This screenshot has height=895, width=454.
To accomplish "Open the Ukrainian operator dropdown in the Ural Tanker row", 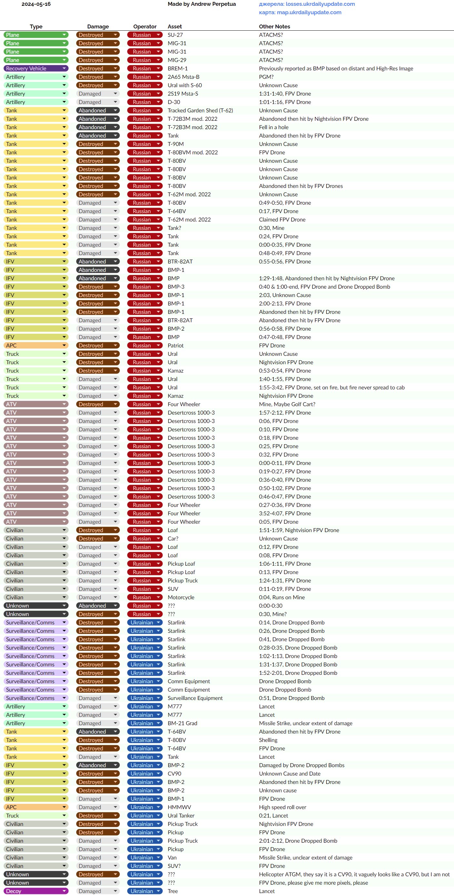I will click(x=145, y=816).
